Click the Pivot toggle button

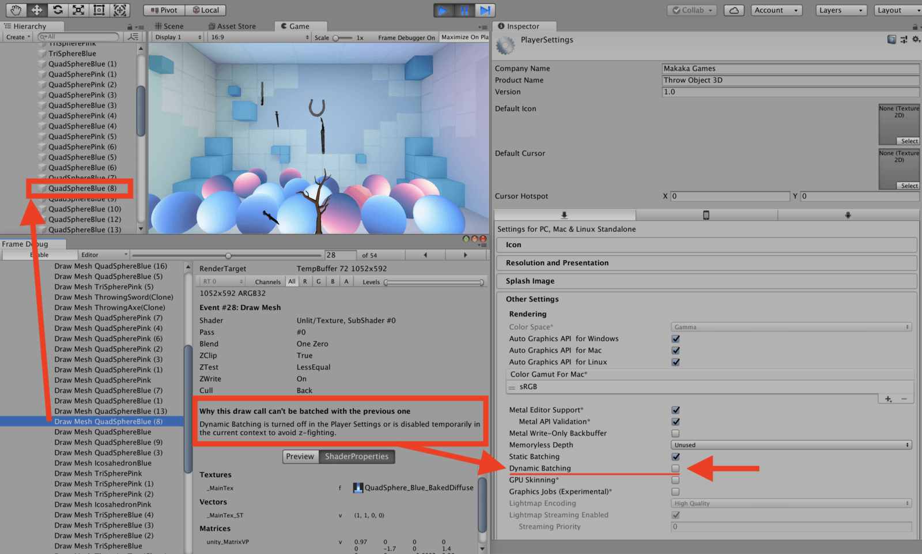(163, 10)
